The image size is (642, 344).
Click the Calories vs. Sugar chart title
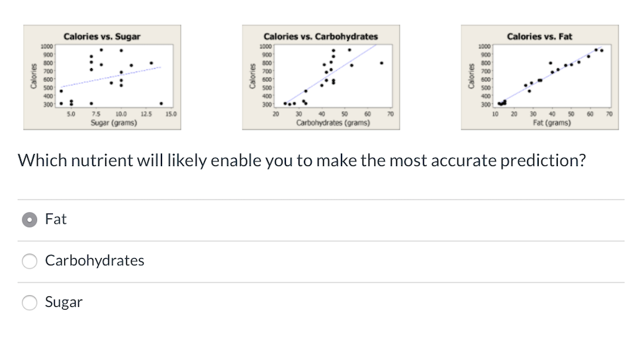(x=102, y=36)
